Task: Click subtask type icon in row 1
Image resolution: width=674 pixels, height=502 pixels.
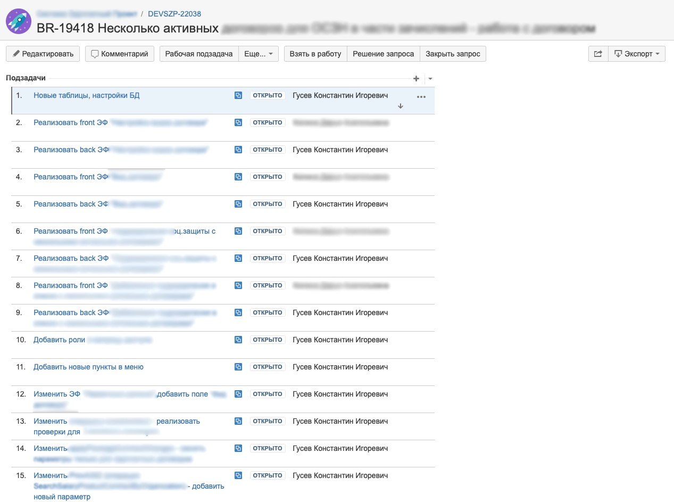Action: 238,96
